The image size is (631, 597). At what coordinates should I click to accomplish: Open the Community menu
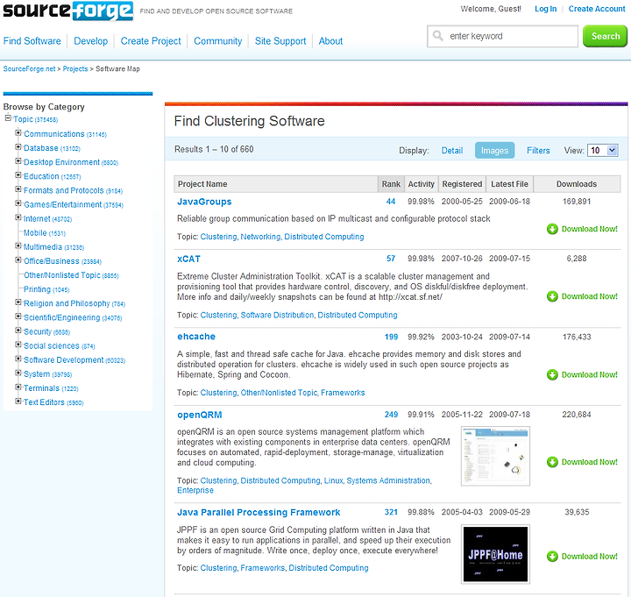(217, 41)
